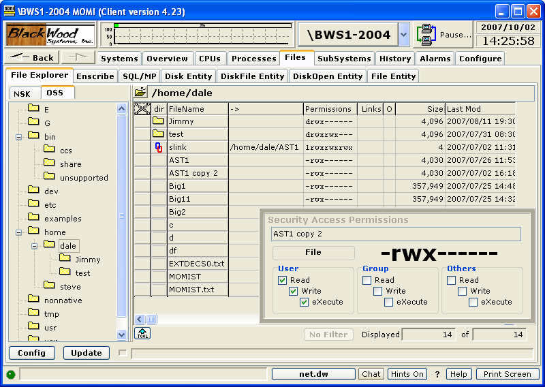Screen dimensions: 545x387
Task: Open the Disk Entity sub-tab
Action: click(189, 76)
